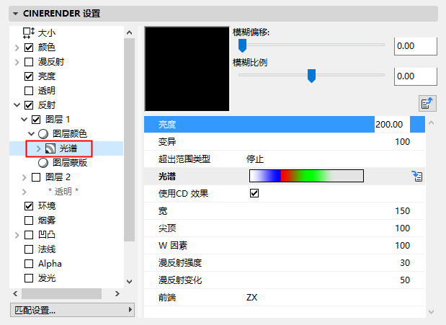
Task: Enable the 发光 checkbox
Action: [29, 278]
